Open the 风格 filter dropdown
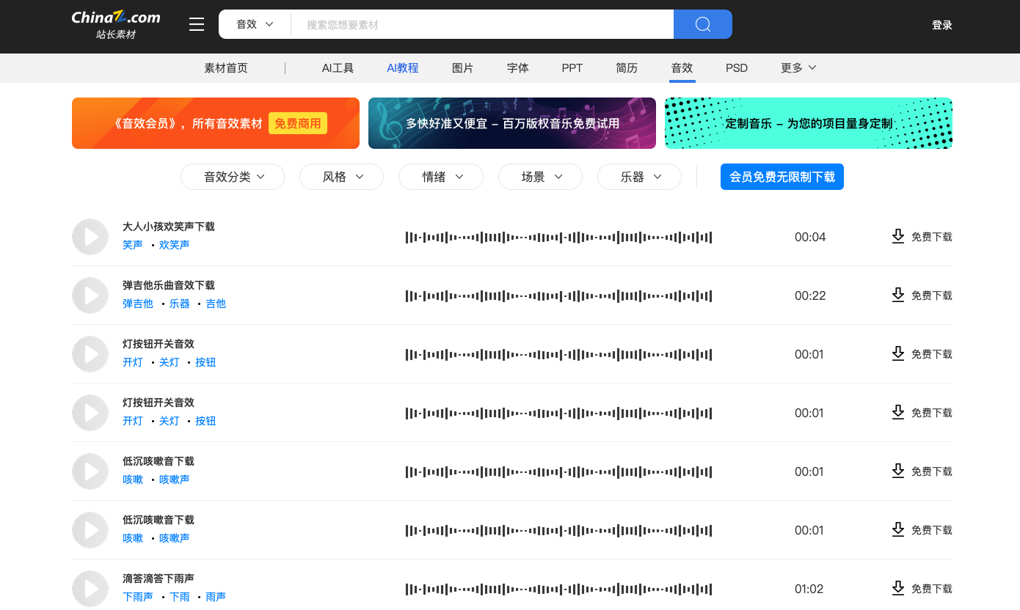The image size is (1020, 610). click(341, 177)
